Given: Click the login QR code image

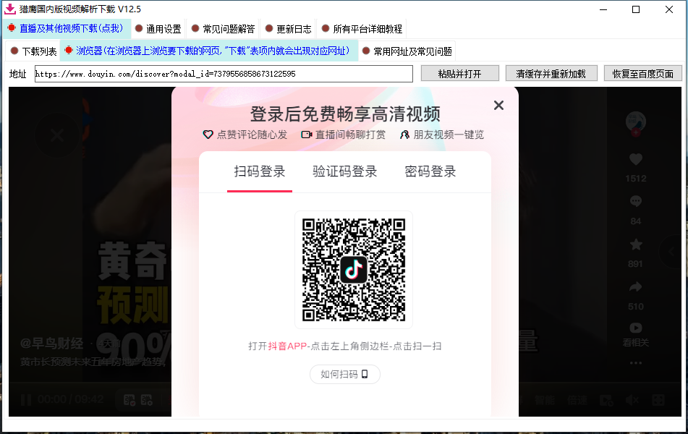Looking at the screenshot, I should [x=354, y=269].
